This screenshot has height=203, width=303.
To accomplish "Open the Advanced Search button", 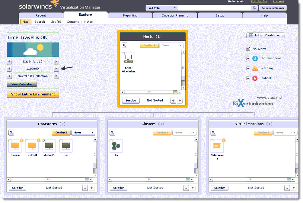I will (x=273, y=8).
